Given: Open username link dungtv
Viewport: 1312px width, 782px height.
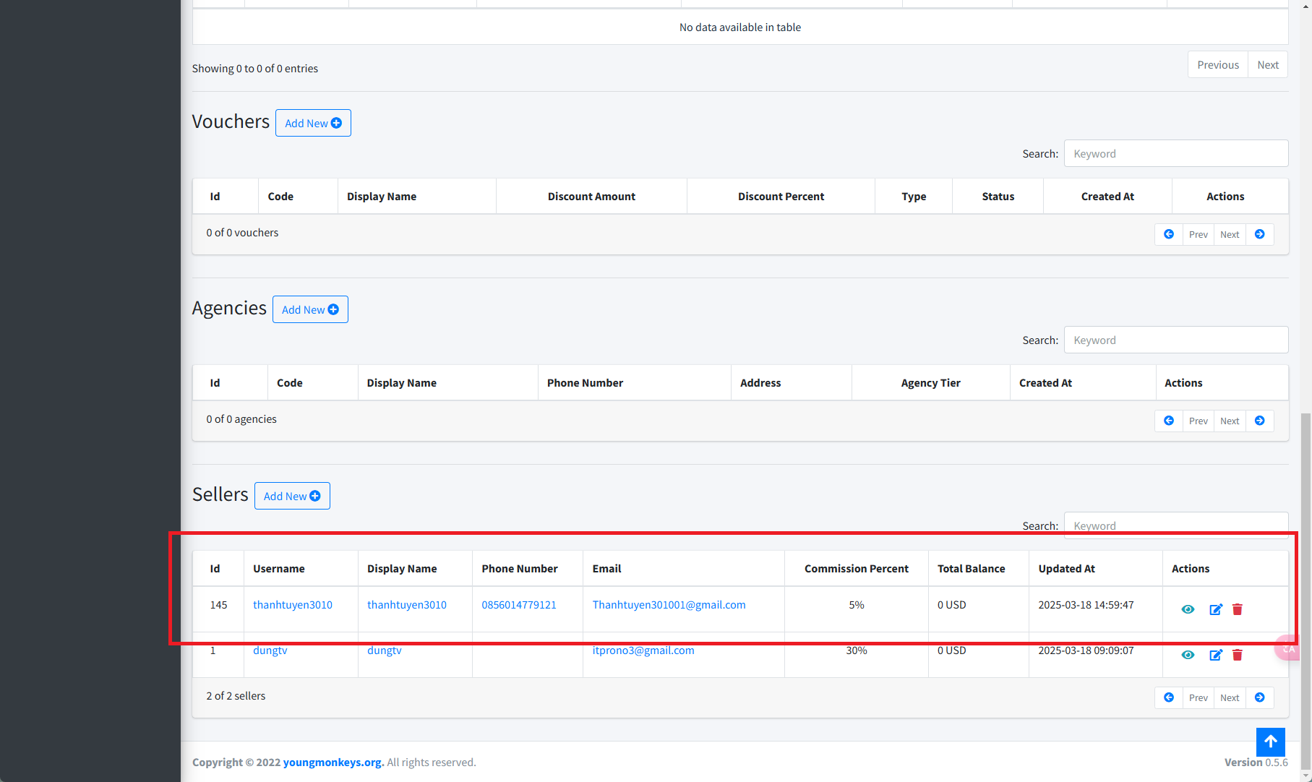Looking at the screenshot, I should (270, 650).
